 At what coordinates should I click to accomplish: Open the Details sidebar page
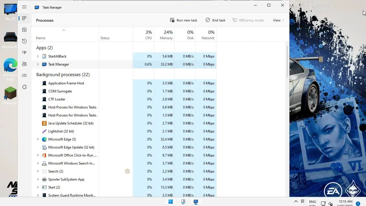(24, 76)
